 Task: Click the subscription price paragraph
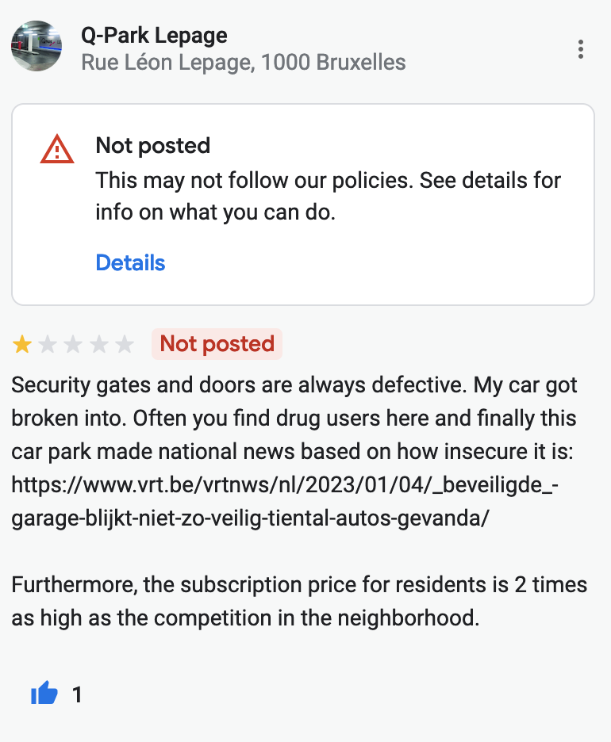299,602
